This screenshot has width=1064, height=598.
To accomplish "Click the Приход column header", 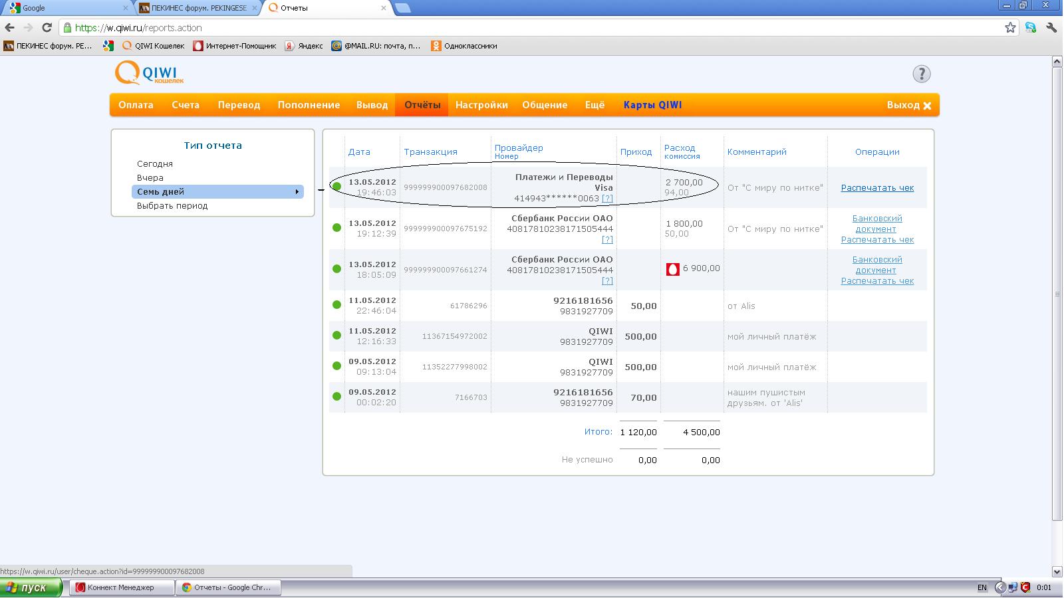I will [x=636, y=152].
